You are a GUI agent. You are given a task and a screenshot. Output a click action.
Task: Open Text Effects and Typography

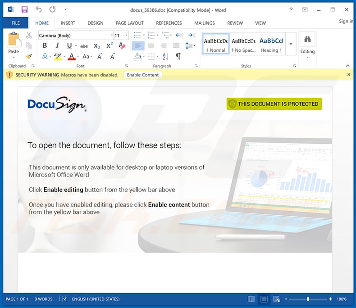tap(45, 56)
